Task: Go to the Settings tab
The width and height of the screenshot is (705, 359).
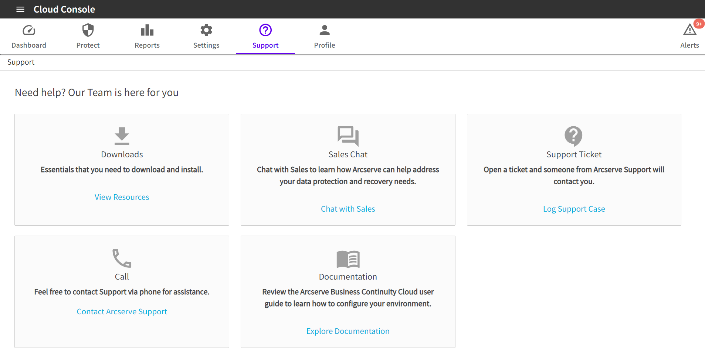Action: tap(206, 36)
